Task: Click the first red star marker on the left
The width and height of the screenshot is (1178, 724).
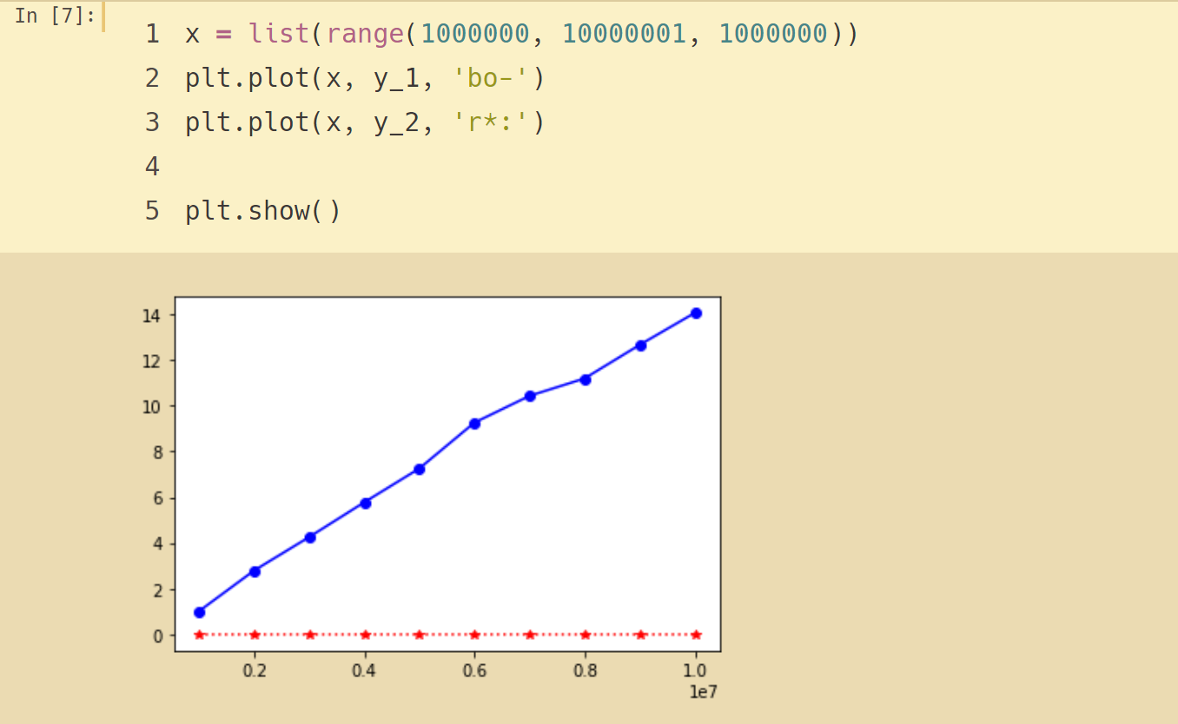Action: (200, 635)
